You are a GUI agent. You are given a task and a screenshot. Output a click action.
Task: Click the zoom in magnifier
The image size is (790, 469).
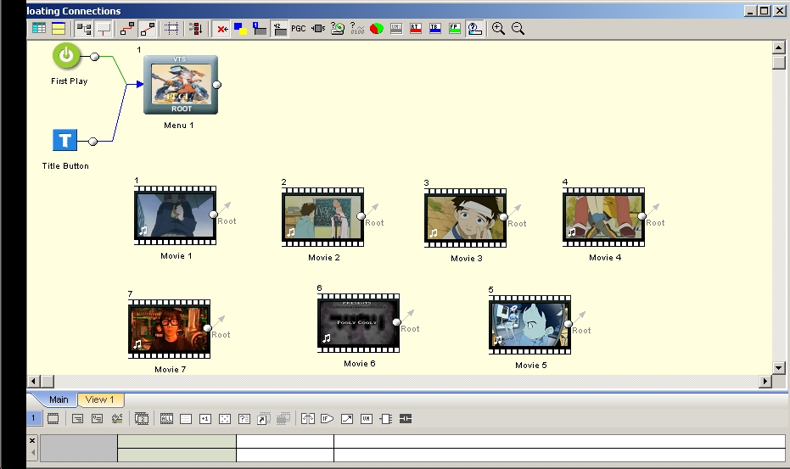point(498,29)
